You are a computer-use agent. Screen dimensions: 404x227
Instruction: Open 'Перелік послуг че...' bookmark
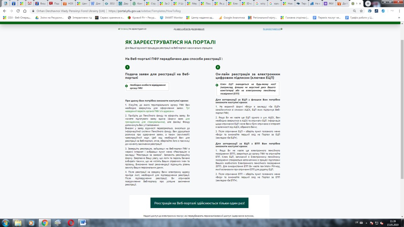click(327, 18)
